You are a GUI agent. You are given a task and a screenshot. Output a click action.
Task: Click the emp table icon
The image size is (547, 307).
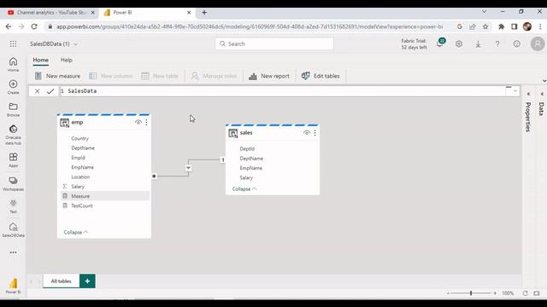click(x=65, y=123)
